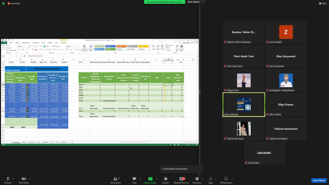Unmute the microphone in Zoom
Viewport: 329px width, 185px height.
[x=8, y=180]
